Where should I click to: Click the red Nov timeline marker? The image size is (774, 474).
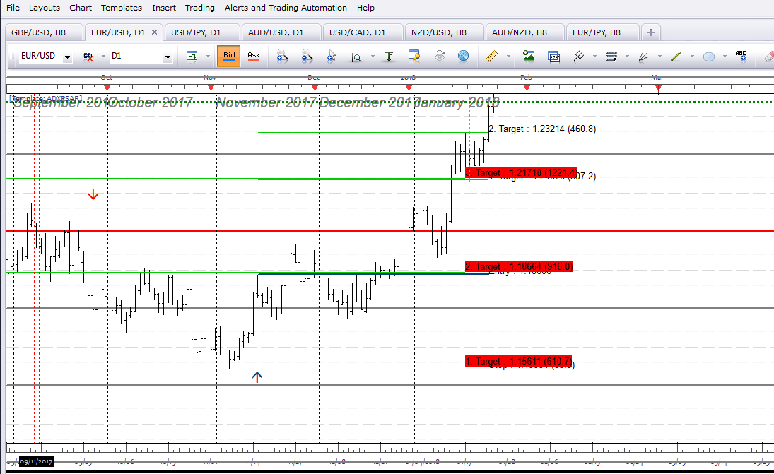211,89
